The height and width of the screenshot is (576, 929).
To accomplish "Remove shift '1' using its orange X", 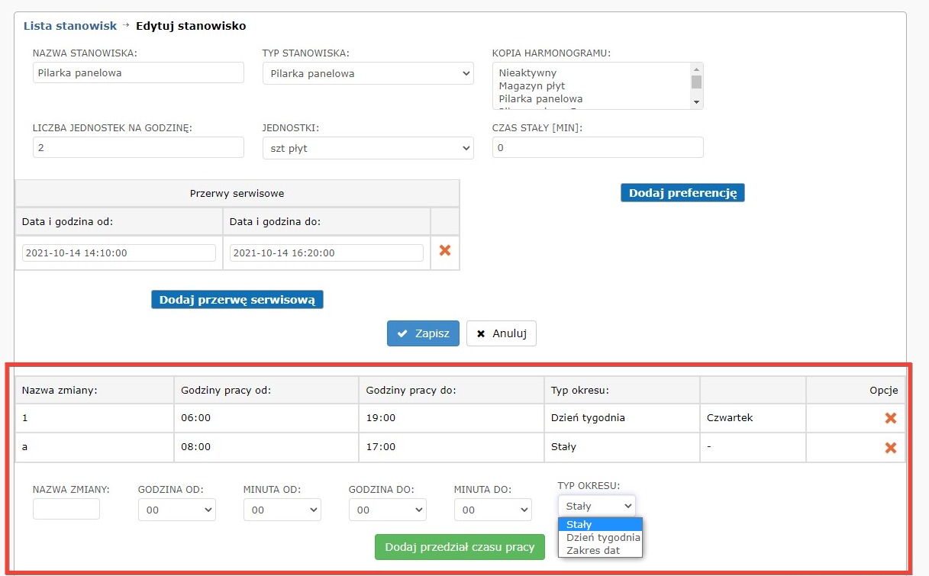I will [x=890, y=418].
